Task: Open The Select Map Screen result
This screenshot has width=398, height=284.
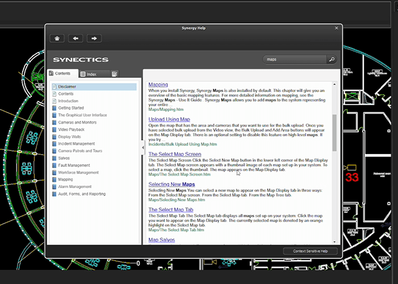Action: 175,154
